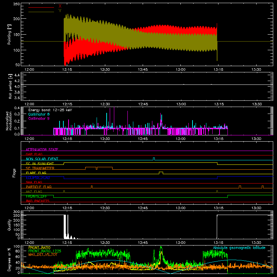277x277 pixels.
Task: Click the A4Z_FLAG pulse near 13:15
Action: coord(217,192)
